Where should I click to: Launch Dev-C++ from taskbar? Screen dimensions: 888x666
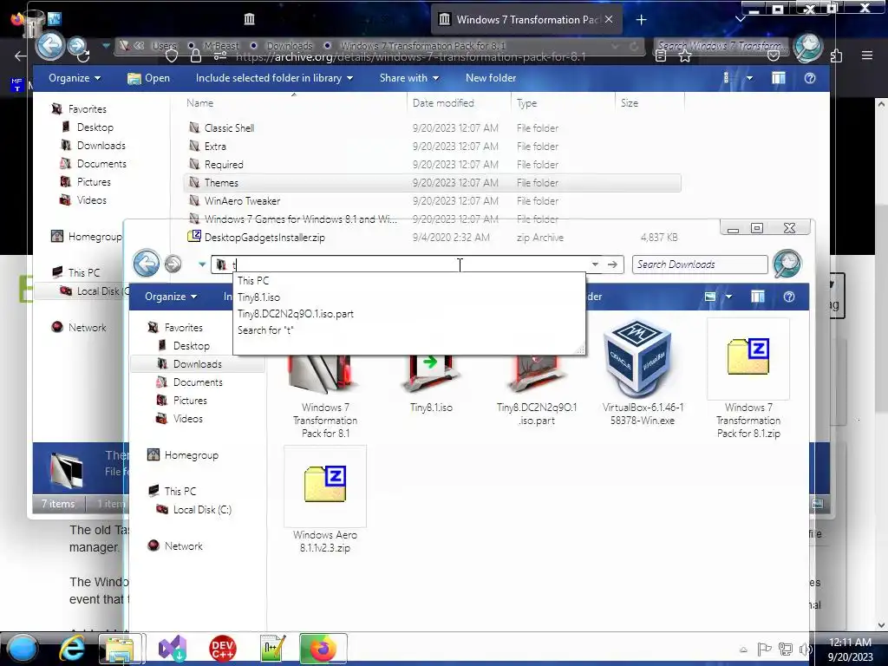pos(223,649)
